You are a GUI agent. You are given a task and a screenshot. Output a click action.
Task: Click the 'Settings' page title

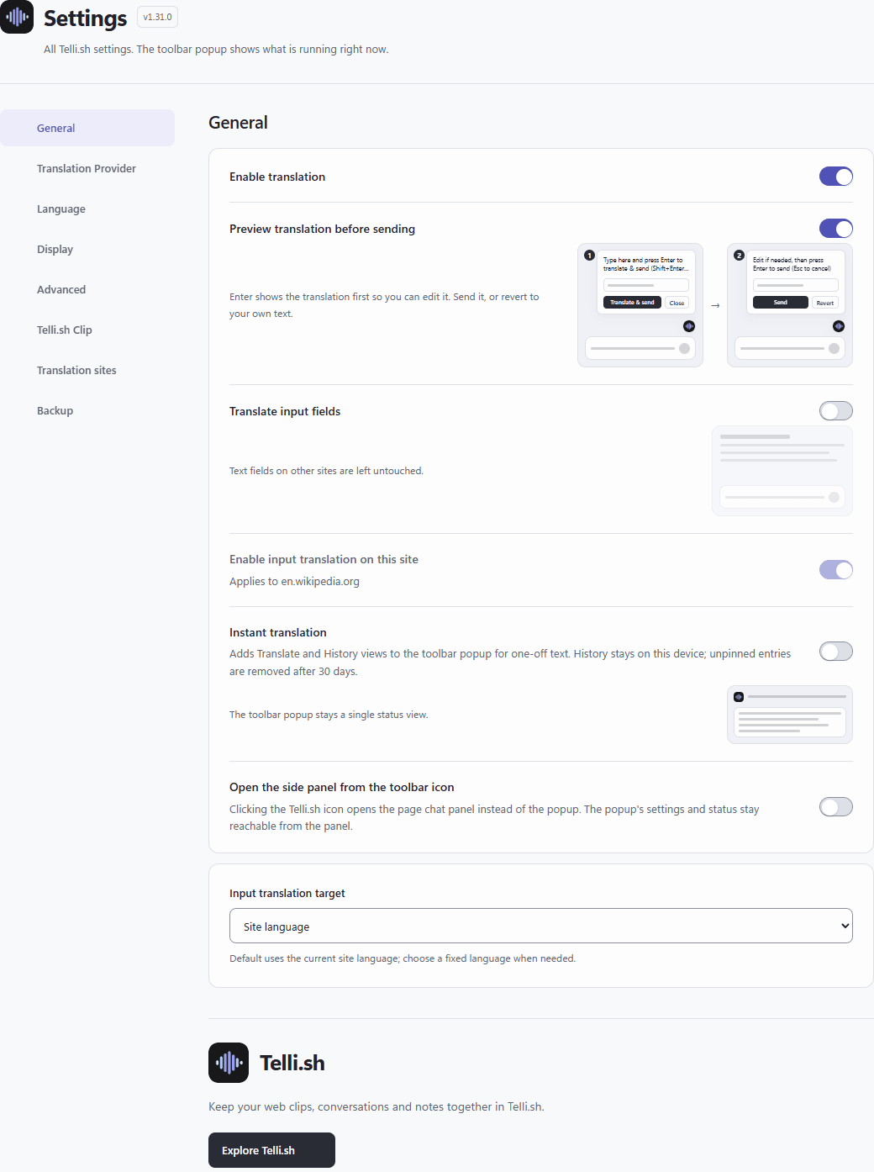tap(85, 18)
